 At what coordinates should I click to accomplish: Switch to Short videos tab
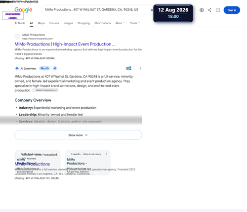coord(102,23)
